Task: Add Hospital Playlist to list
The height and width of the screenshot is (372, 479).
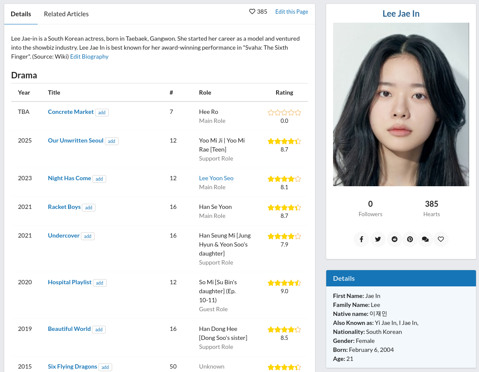Action: (100, 283)
